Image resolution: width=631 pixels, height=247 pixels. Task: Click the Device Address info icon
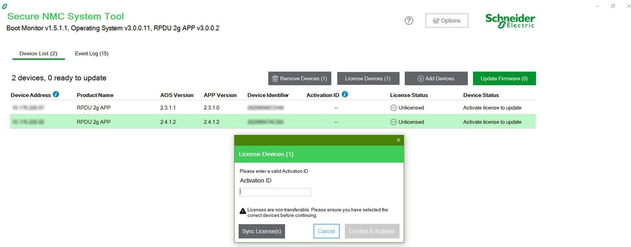(56, 94)
